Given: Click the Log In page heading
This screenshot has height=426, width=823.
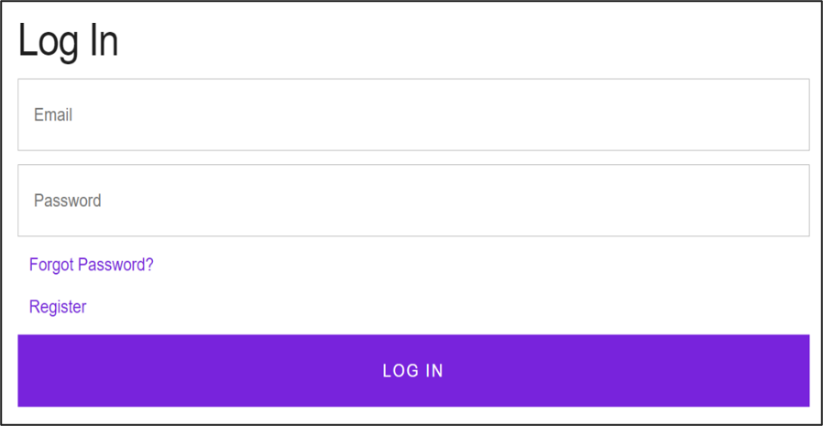Looking at the screenshot, I should click(x=69, y=42).
